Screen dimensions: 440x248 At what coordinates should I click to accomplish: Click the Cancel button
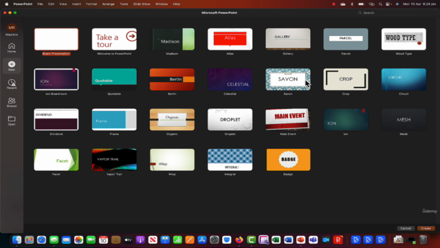[406, 228]
